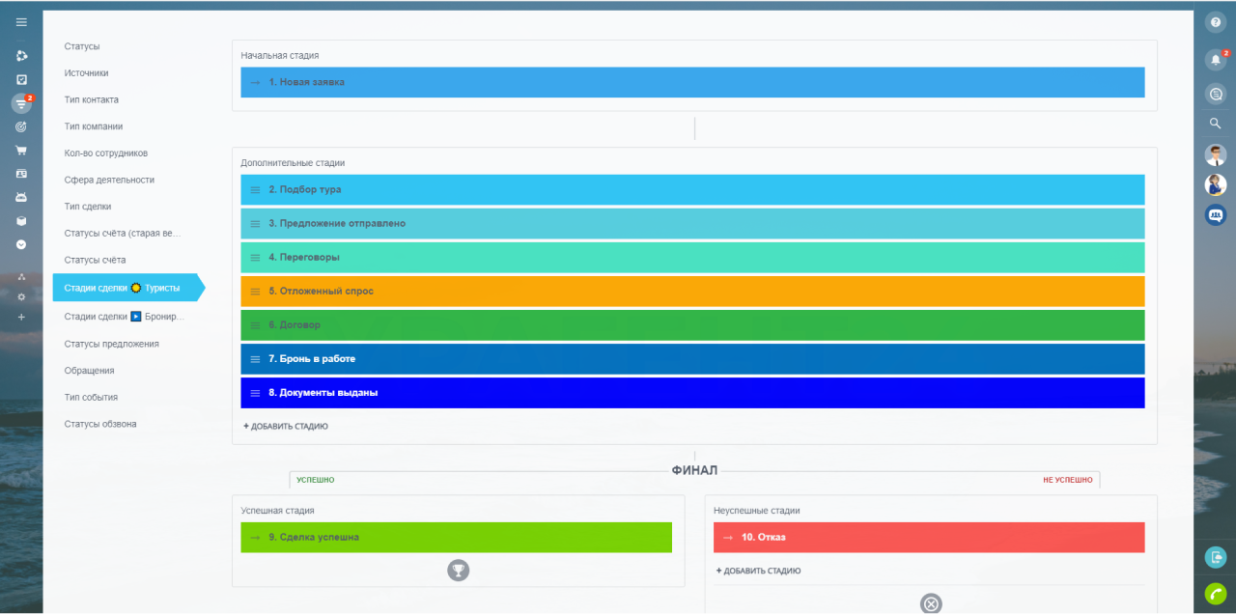Select the orange Отложенный спрос stage bar
Image resolution: width=1236 pixels, height=614 pixels.
click(691, 291)
